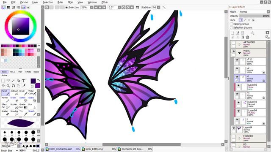Select the rectangular selection tool
Screen dimensions: 271x152
coord(3,81)
